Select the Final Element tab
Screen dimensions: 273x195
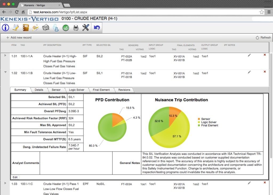pos(101,90)
